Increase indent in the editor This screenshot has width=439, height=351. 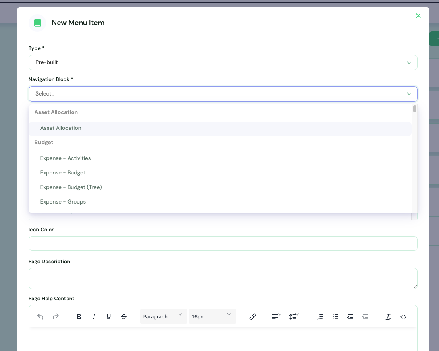(x=350, y=317)
